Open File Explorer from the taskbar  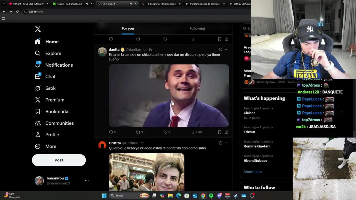(170, 196)
